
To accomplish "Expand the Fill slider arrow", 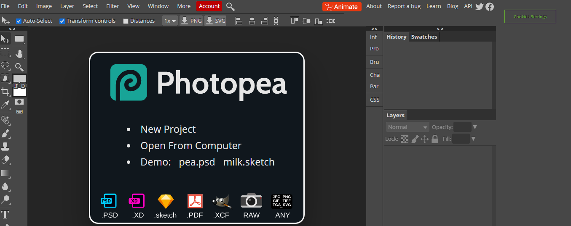I will [473, 139].
